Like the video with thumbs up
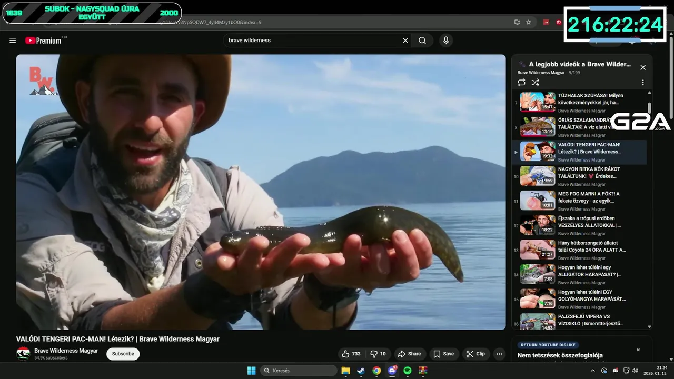The image size is (674, 379). pyautogui.click(x=351, y=354)
